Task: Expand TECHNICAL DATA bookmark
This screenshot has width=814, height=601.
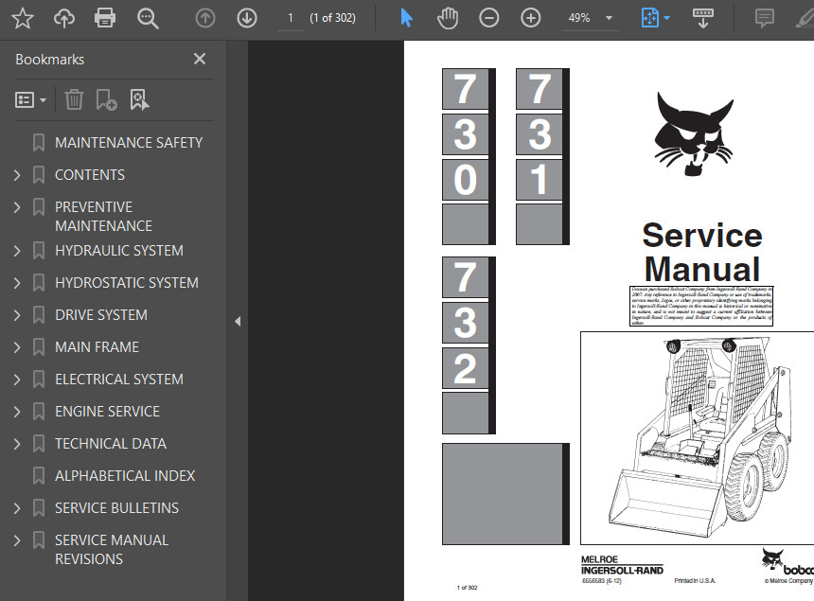Action: tap(17, 444)
